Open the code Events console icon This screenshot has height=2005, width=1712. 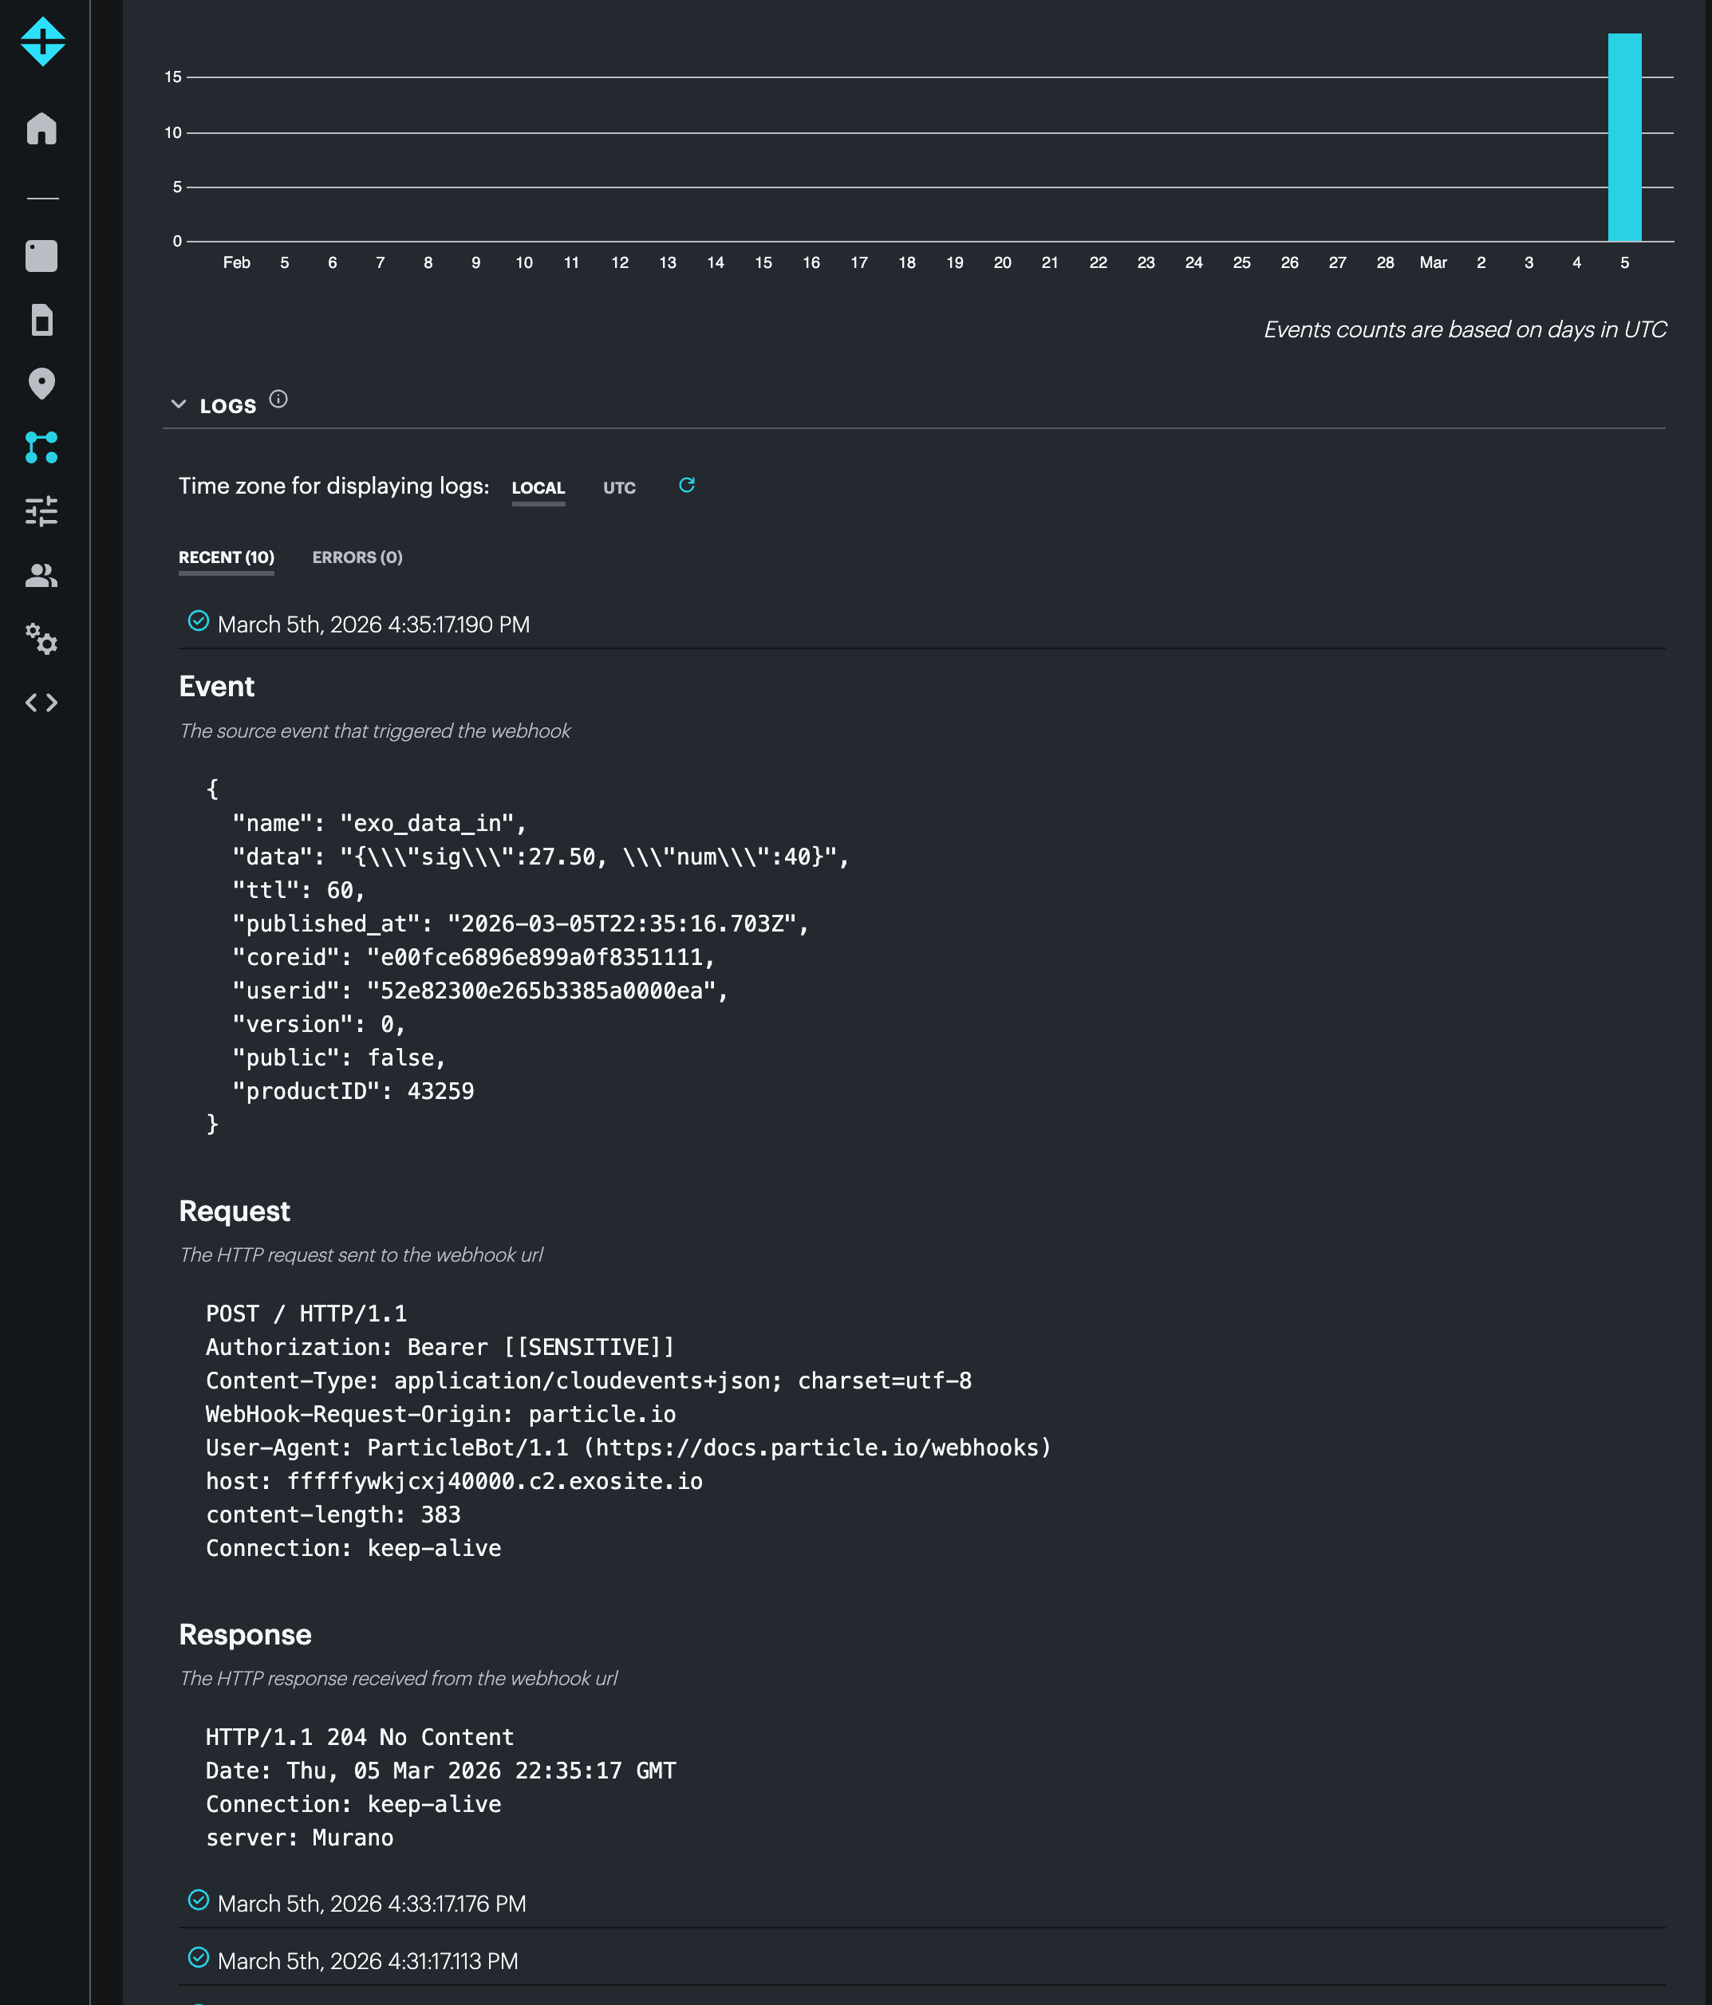(41, 703)
